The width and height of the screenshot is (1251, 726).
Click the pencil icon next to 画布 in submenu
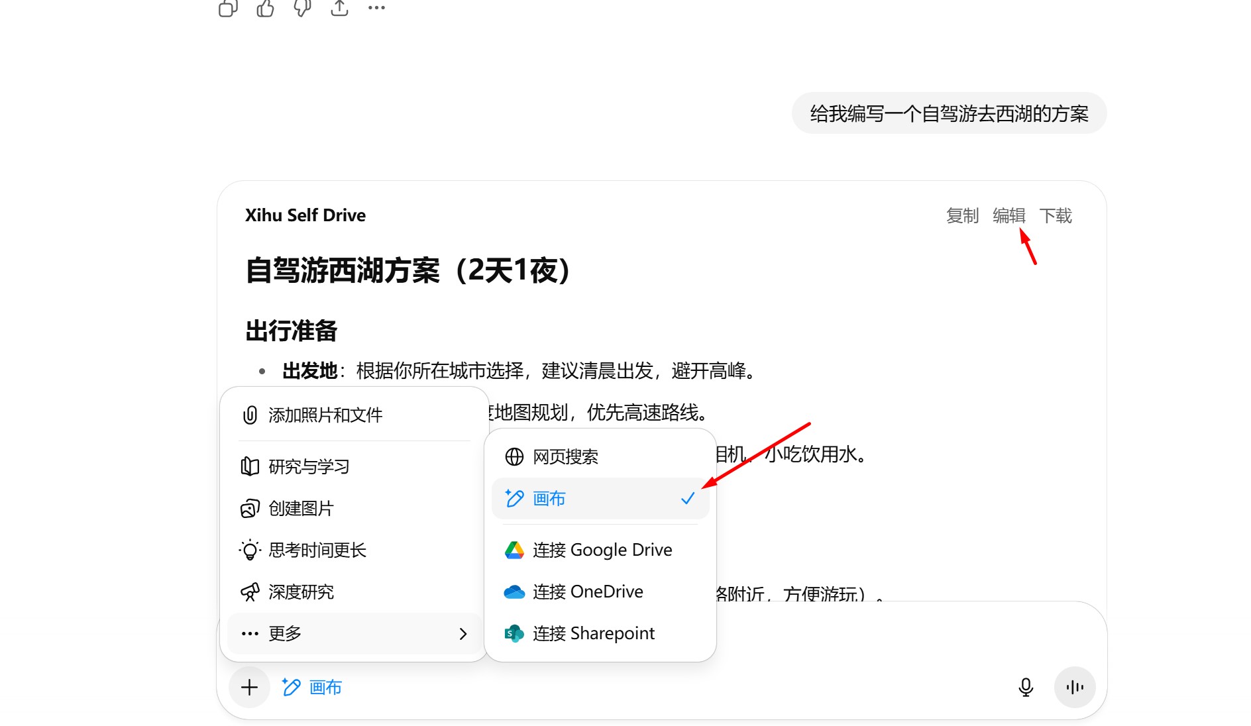[x=514, y=498]
